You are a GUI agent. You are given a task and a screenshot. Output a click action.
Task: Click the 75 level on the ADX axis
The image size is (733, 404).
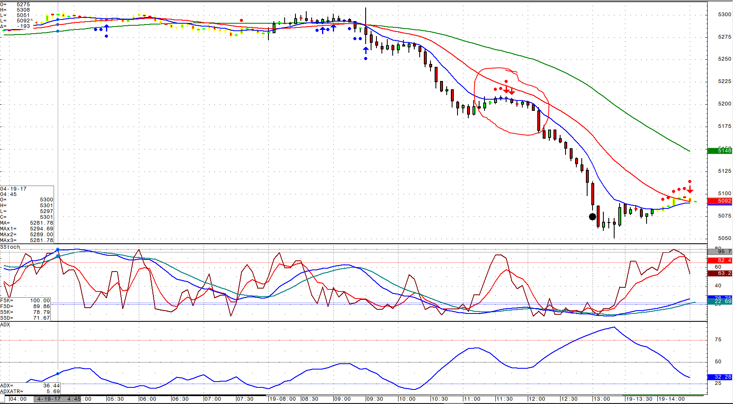(718, 340)
